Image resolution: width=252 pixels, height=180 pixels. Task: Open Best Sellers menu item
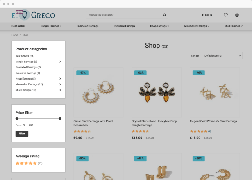pos(18,26)
